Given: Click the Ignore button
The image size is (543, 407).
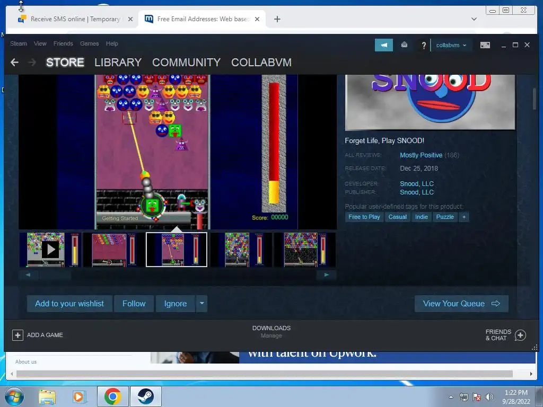Looking at the screenshot, I should tap(175, 304).
